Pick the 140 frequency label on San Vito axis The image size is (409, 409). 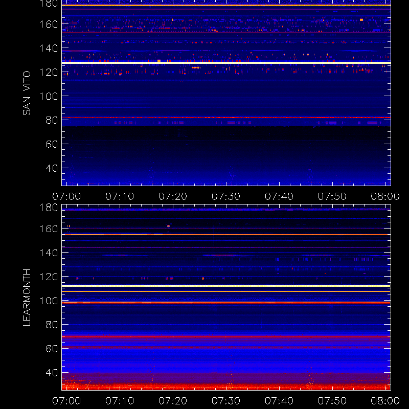tap(49, 48)
